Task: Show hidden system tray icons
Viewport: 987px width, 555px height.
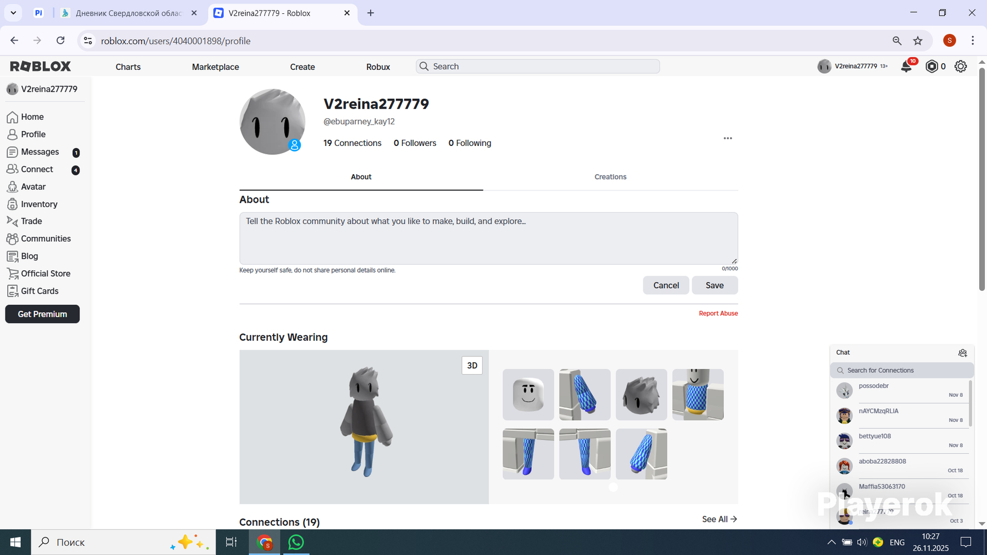Action: [x=832, y=542]
